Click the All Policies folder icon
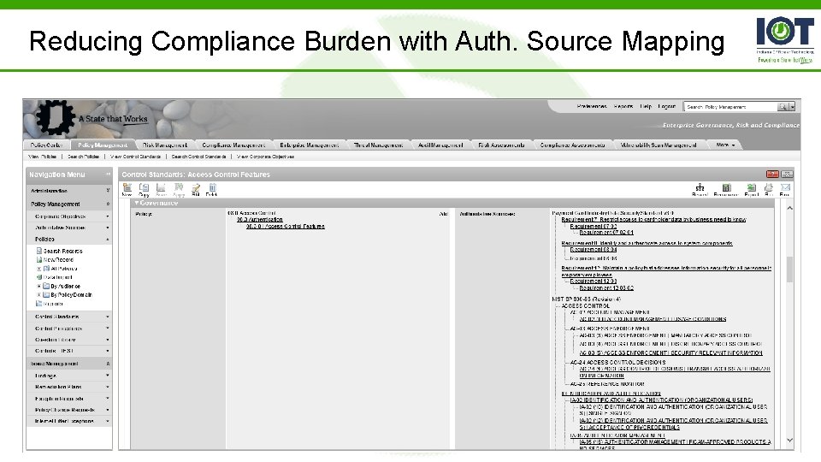Viewport: 821px width, 462px height. pyautogui.click(x=46, y=268)
